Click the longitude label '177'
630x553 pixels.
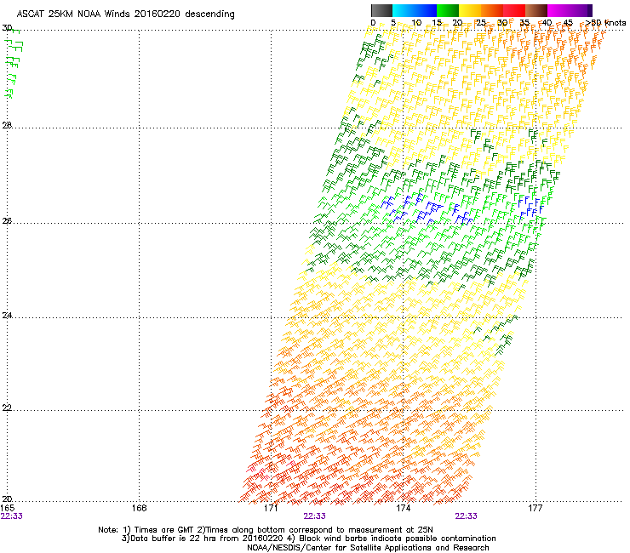(x=535, y=508)
